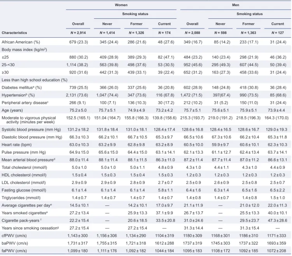Image resolution: width=292 pixels, height=256 pixels.
Task: Click the value '164.3 (170.0)'
Action: pos(276,118)
